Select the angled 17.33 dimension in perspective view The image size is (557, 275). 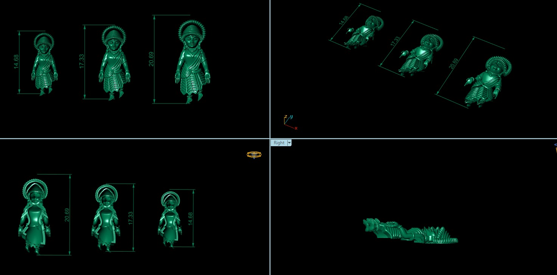click(395, 41)
